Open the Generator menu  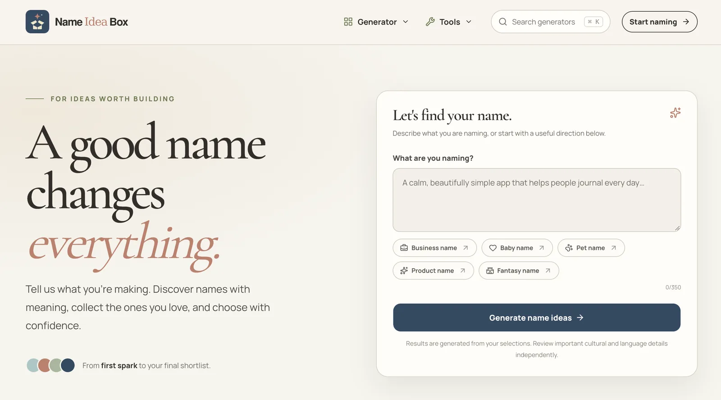click(x=376, y=22)
